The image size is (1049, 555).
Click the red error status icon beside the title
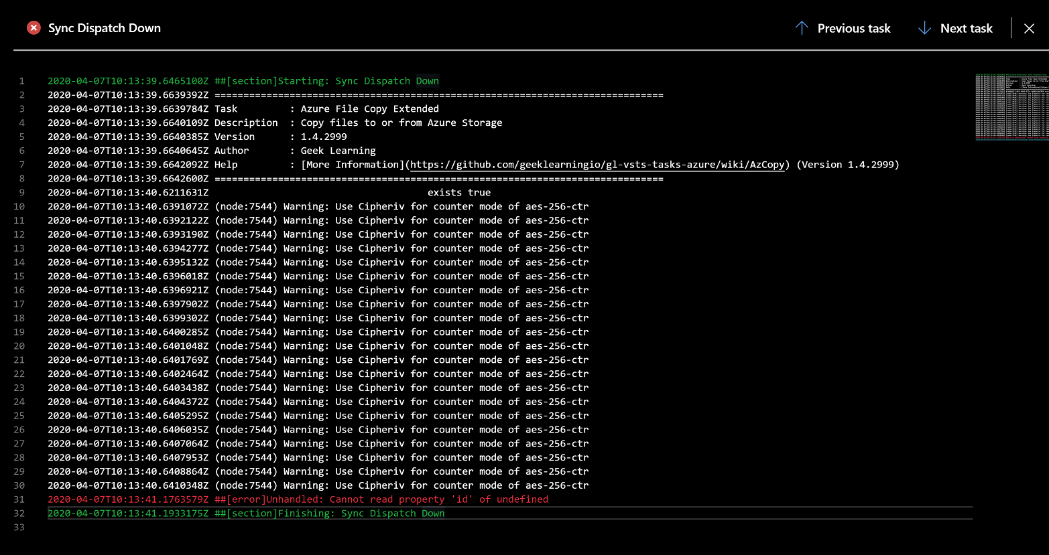pyautogui.click(x=34, y=27)
